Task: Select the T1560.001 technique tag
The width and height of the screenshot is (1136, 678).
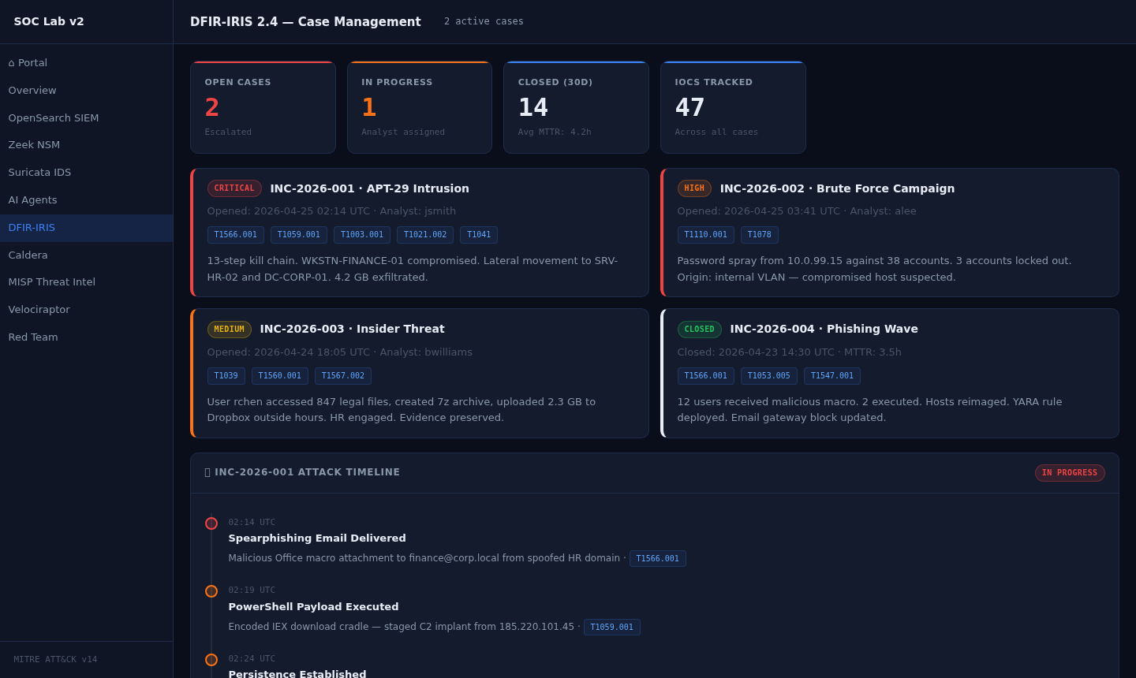Action: coord(280,376)
